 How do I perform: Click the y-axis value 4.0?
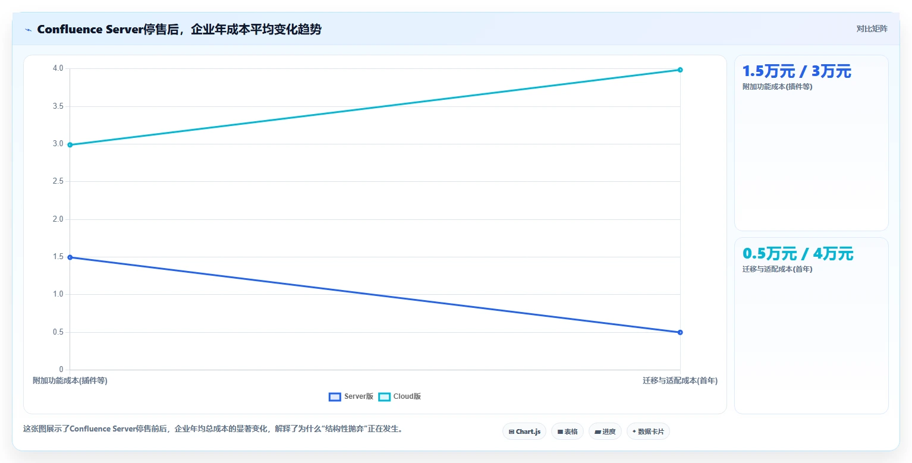(58, 68)
